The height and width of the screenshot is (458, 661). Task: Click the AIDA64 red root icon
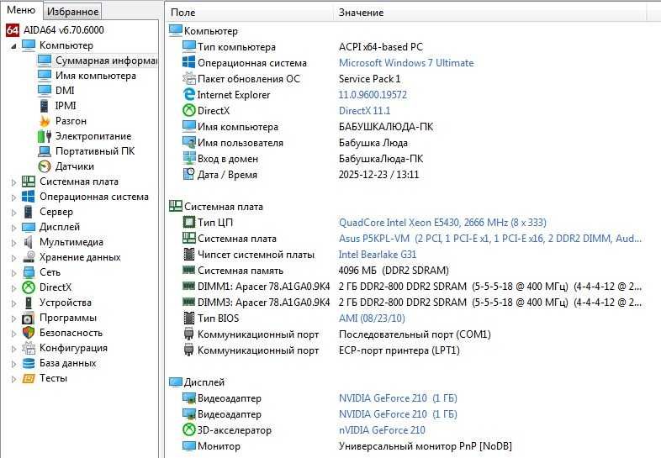13,30
